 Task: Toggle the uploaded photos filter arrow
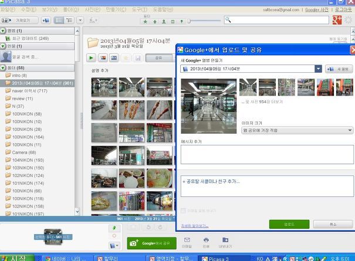(155, 22)
